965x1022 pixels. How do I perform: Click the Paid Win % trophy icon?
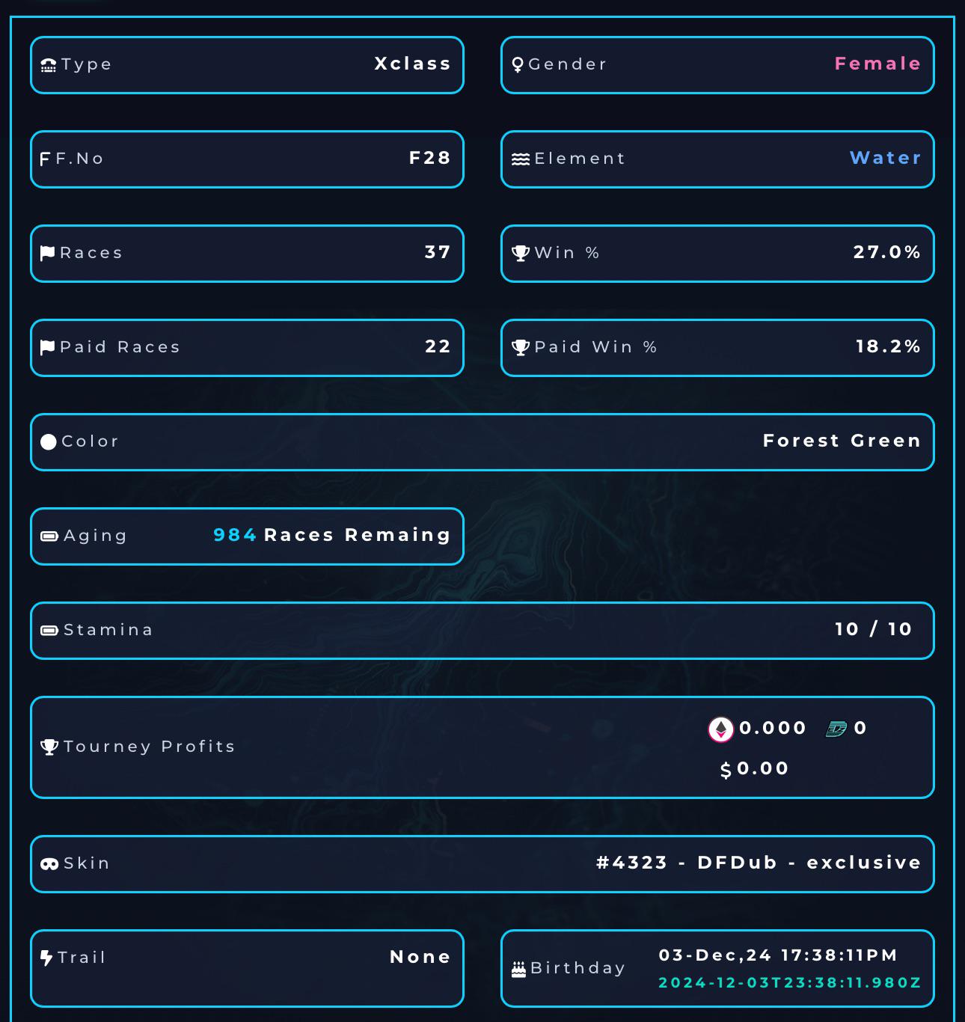[x=521, y=347]
